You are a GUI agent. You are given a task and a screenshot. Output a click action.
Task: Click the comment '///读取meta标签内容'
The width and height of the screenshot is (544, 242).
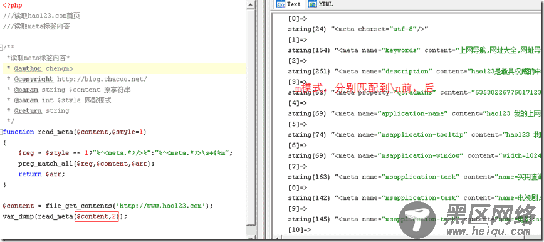(x=36, y=26)
